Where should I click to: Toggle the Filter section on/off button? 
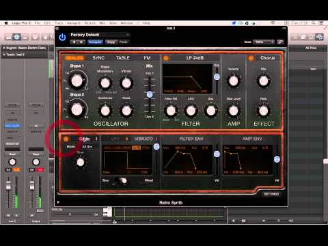[x=166, y=58]
